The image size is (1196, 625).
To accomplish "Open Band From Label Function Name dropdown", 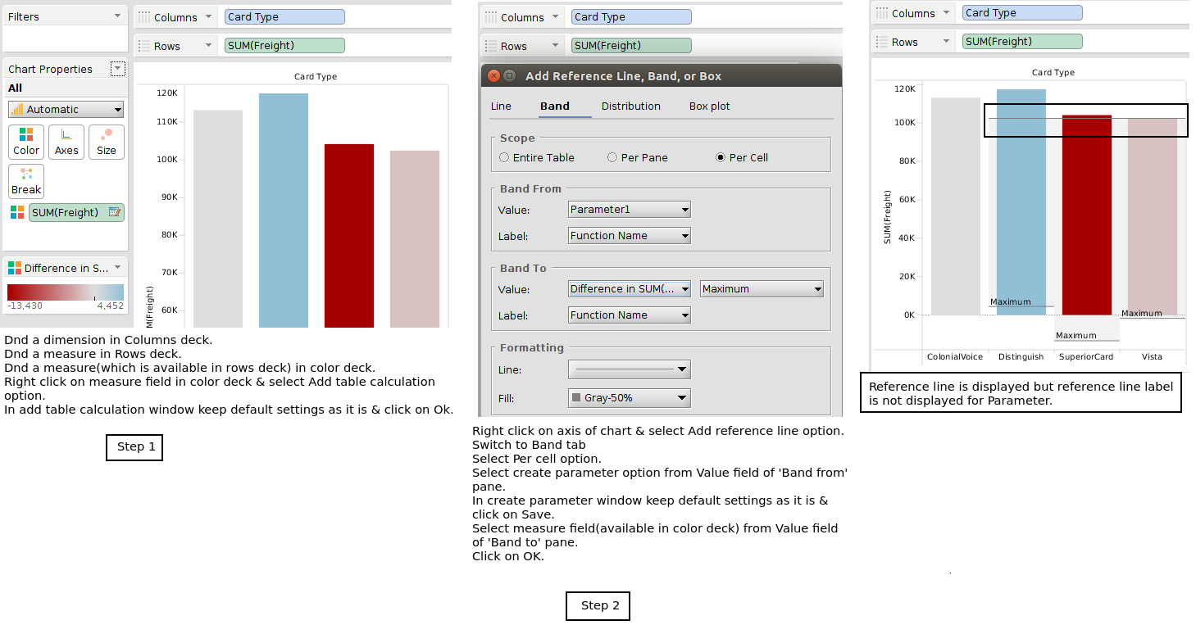I will (630, 236).
